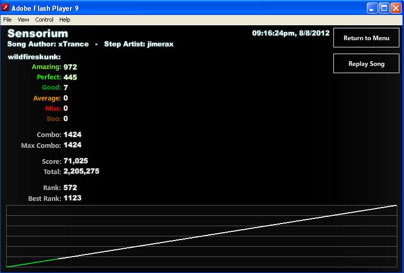Select the Amazing count value 972
This screenshot has width=404, height=273.
click(70, 67)
